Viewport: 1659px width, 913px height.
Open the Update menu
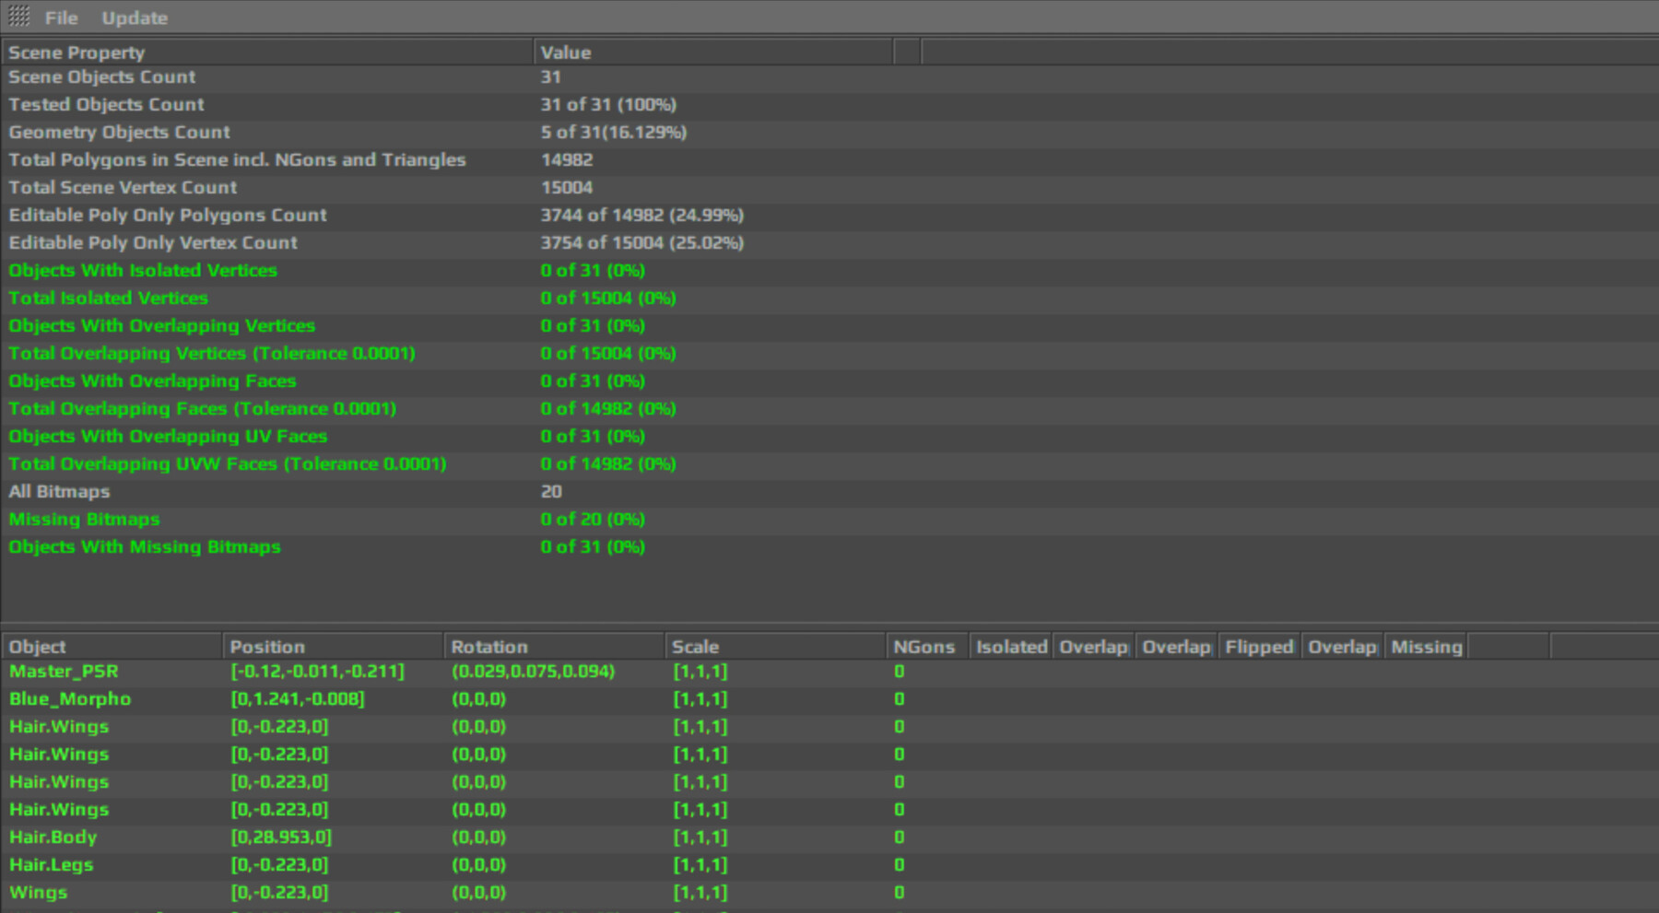pyautogui.click(x=135, y=18)
